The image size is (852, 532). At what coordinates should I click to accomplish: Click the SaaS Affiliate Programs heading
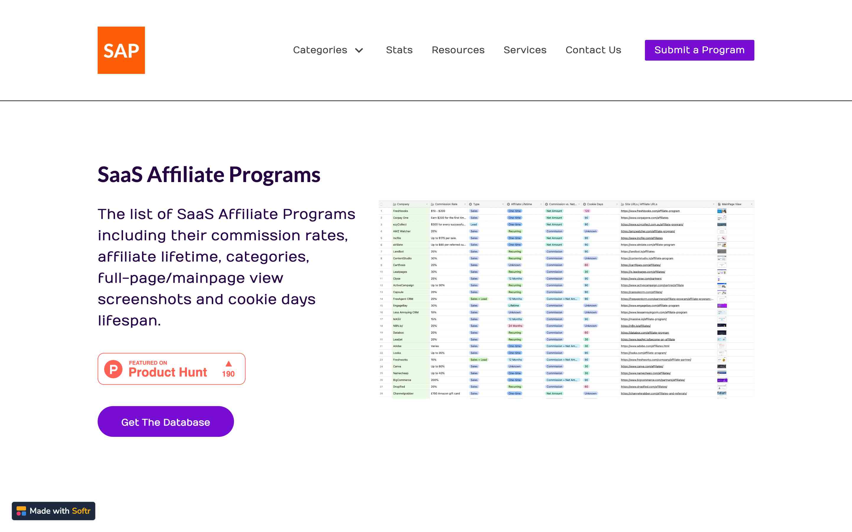209,174
